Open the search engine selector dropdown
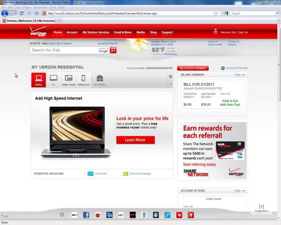Image resolution: width=281 pixels, height=225 pixels. click(x=227, y=13)
